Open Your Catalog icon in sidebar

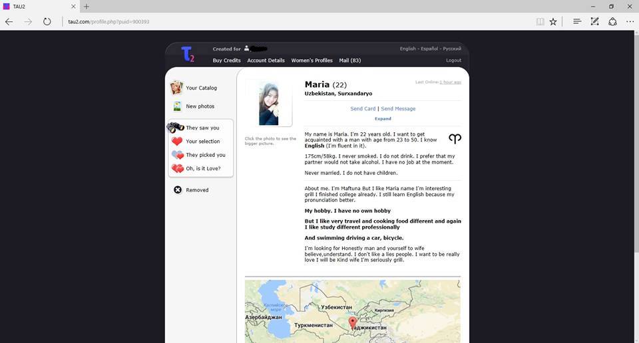[x=176, y=88]
